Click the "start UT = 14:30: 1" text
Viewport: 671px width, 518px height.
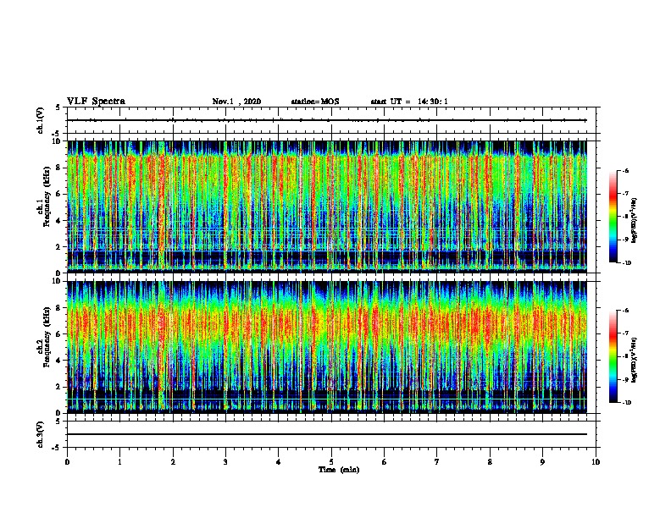pyautogui.click(x=409, y=102)
